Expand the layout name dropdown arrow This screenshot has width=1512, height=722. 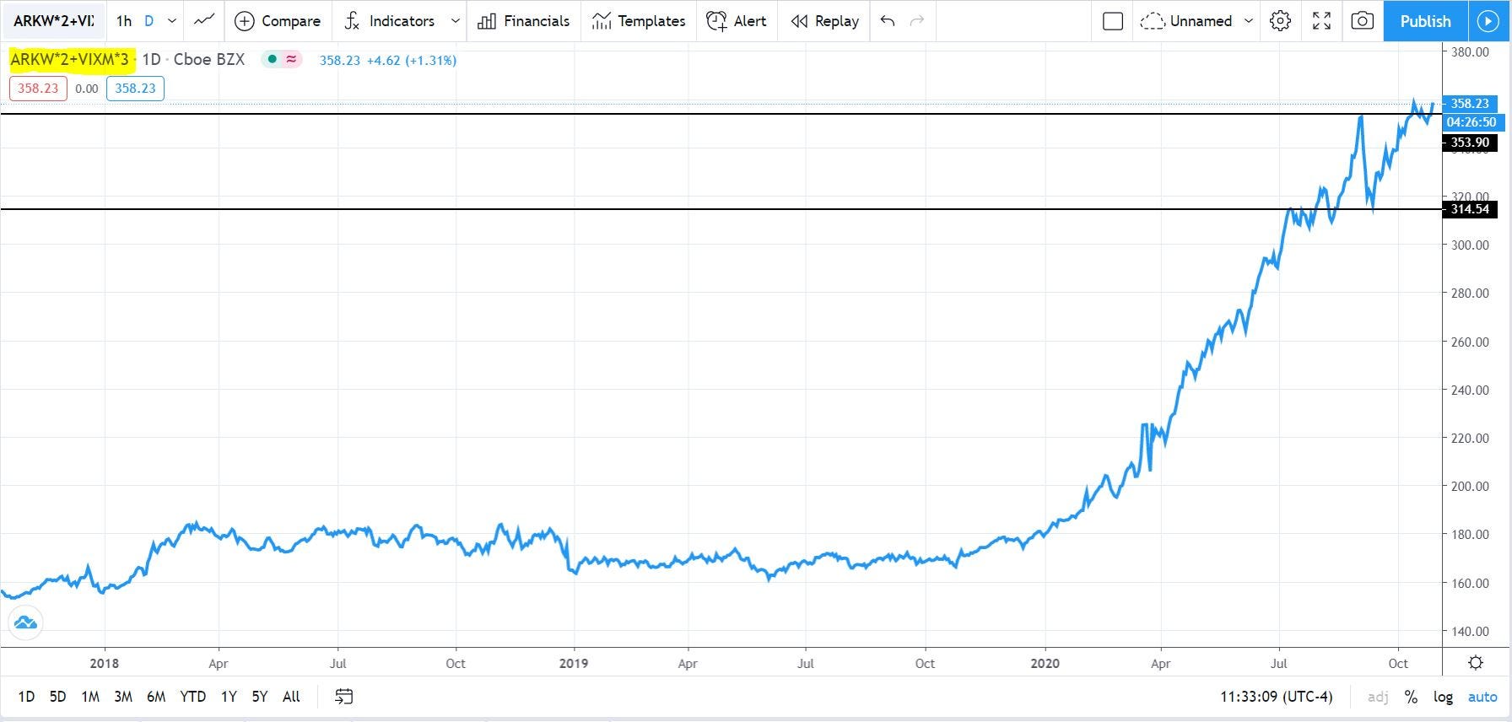pyautogui.click(x=1249, y=21)
